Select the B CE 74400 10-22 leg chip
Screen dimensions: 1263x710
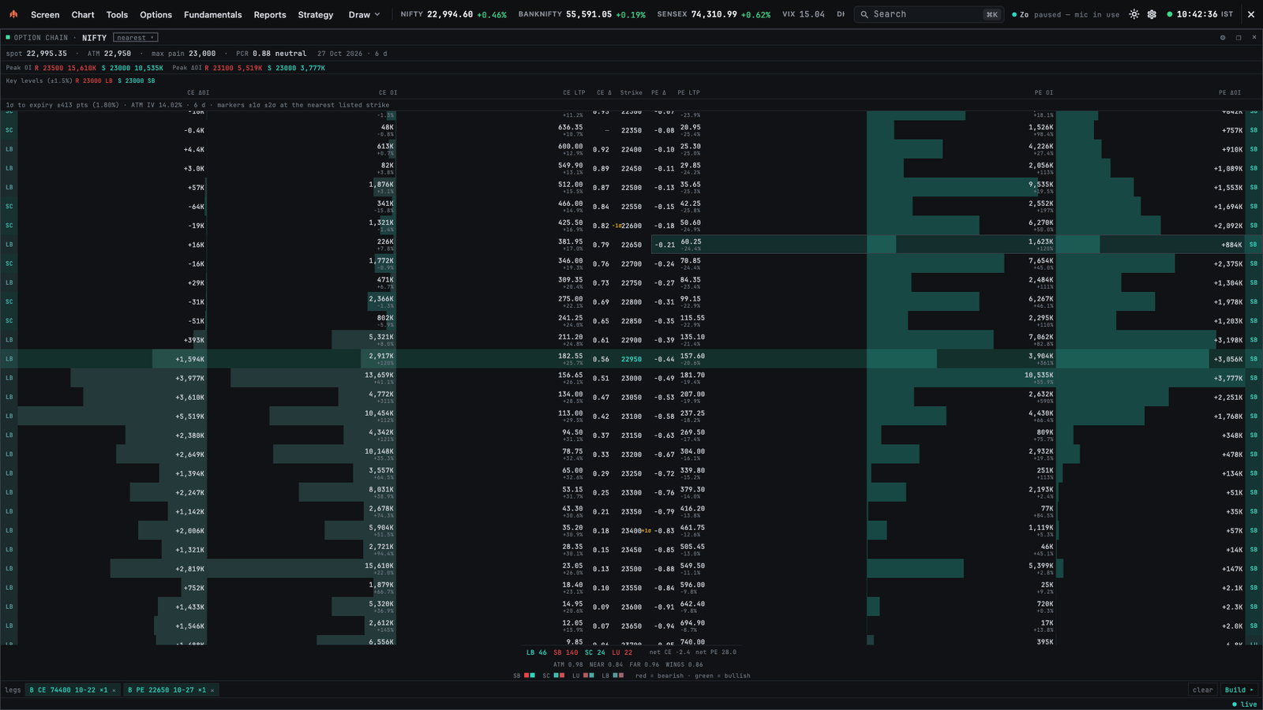tap(73, 690)
